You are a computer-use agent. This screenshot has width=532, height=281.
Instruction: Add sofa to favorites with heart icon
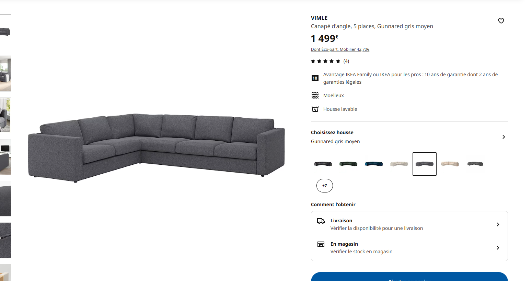pyautogui.click(x=501, y=21)
